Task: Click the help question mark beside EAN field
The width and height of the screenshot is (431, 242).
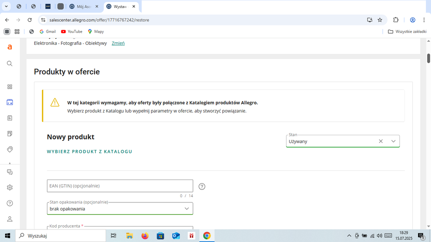Action: pyautogui.click(x=202, y=186)
